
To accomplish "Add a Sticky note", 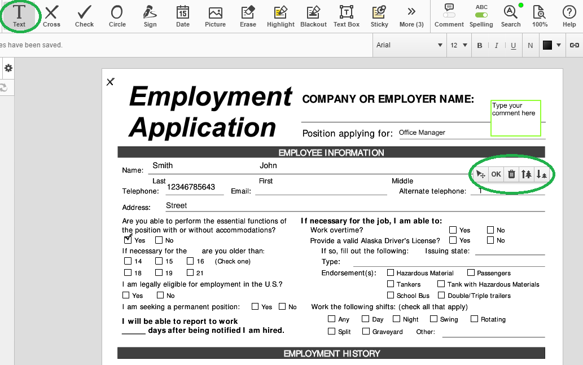I will (379, 16).
